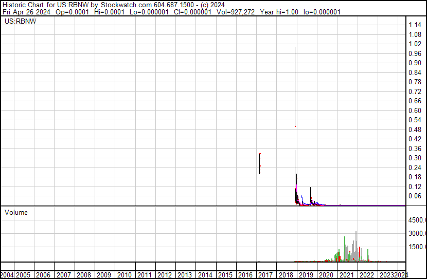Click the 0.78 price axis label
This screenshot has width=427, height=279.
pos(415,82)
